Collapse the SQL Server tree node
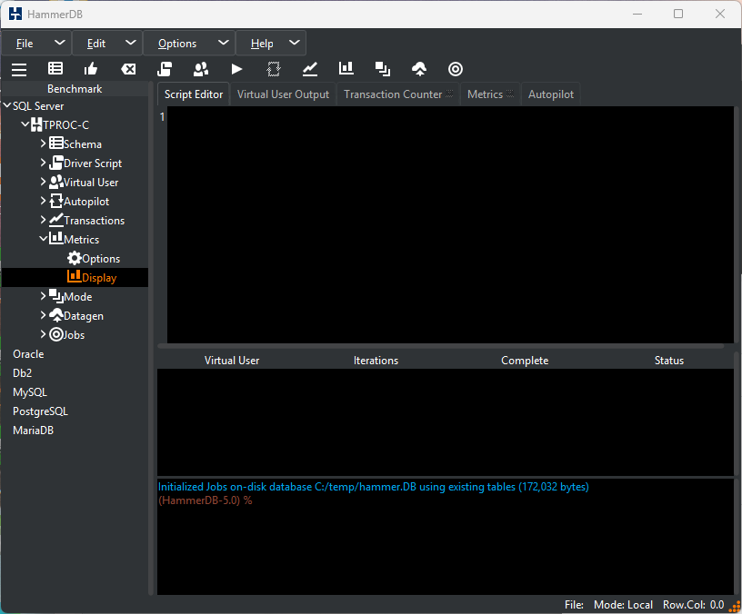Screen dimensions: 742x614 point(7,105)
